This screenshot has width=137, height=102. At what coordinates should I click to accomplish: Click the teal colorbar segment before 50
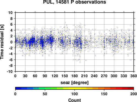pos(36,88)
